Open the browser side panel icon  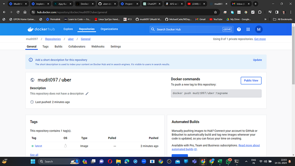[277, 12]
